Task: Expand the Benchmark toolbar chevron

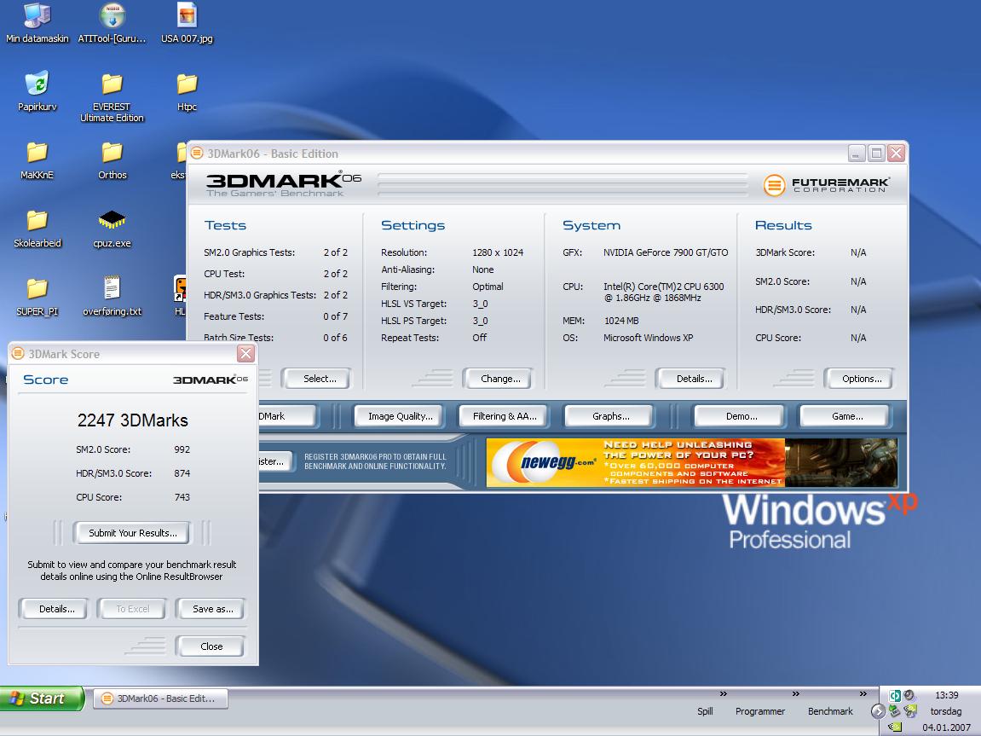Action: 863,693
